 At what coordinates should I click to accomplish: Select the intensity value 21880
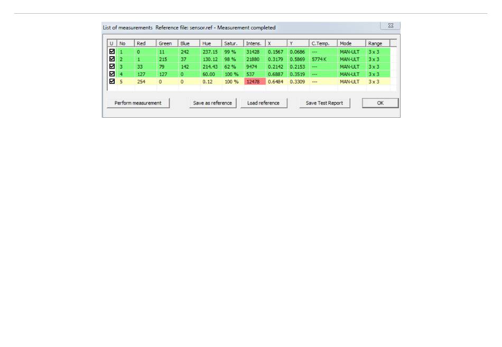click(x=253, y=59)
